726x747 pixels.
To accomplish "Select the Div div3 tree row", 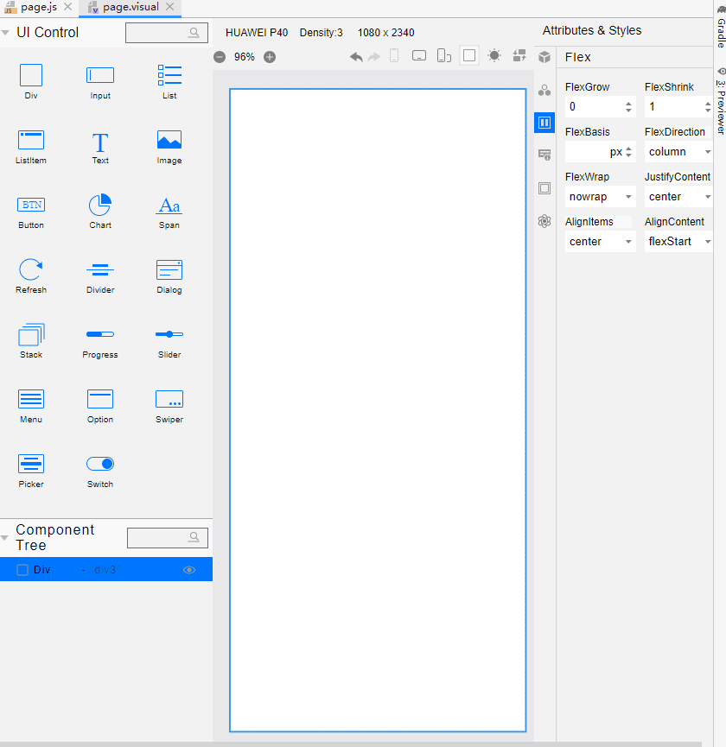I will [x=106, y=569].
